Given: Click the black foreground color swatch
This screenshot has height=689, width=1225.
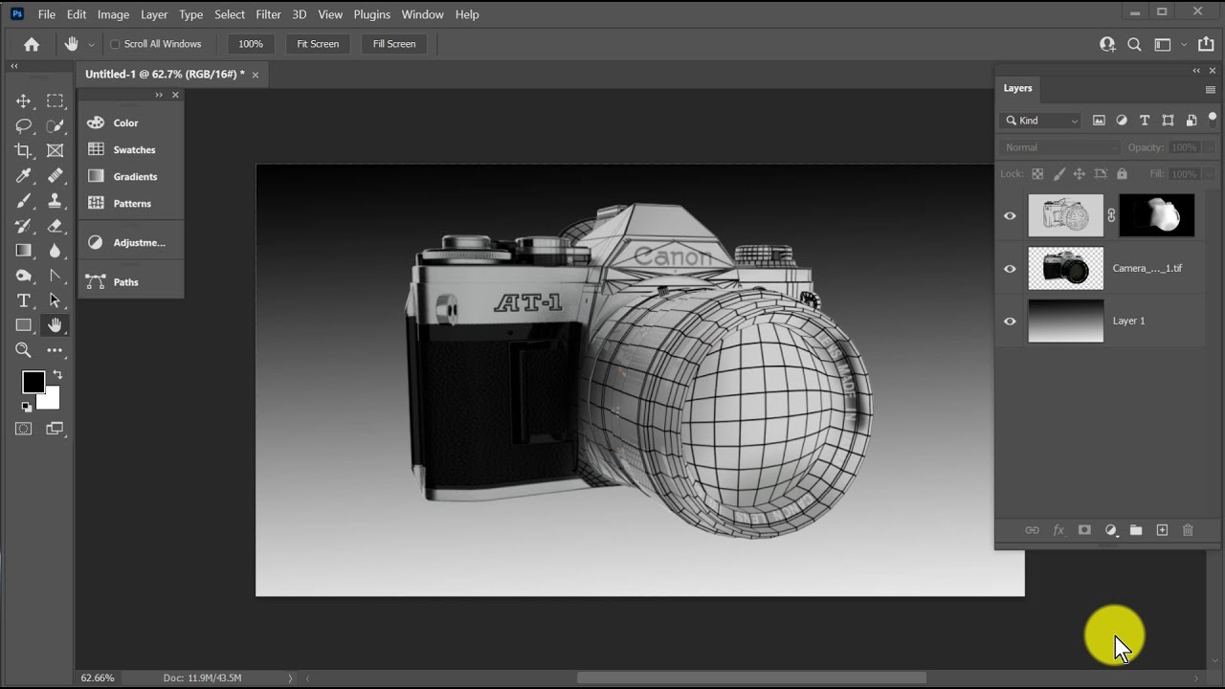Looking at the screenshot, I should tap(33, 382).
